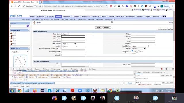
Task: Open the Windows Start button
Action: click(12, 91)
